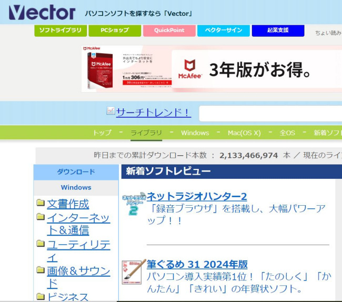The width and height of the screenshot is (342, 302).
Task: Click the ちょい読み text at top right
Action: 328,33
